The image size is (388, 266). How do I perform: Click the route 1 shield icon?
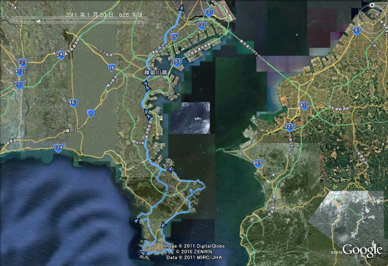(x=90, y=113)
